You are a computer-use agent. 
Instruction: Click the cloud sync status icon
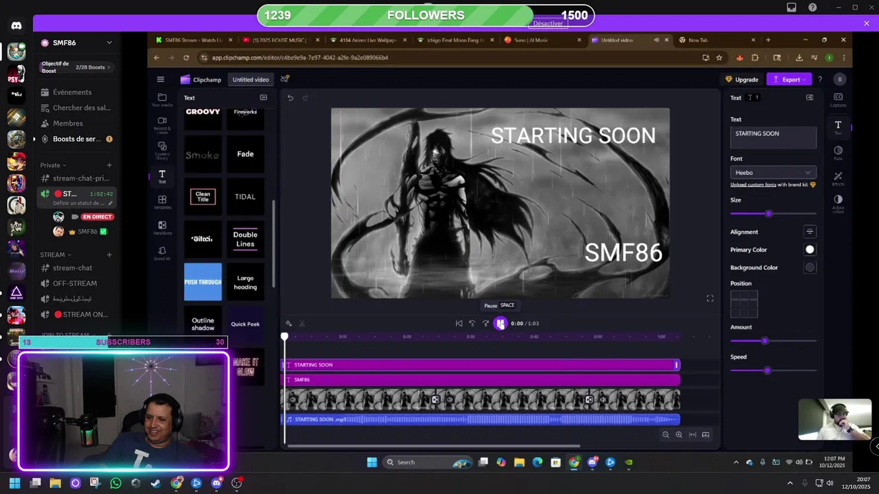click(285, 79)
